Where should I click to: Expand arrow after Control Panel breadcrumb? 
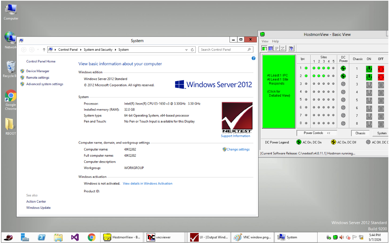81,50
